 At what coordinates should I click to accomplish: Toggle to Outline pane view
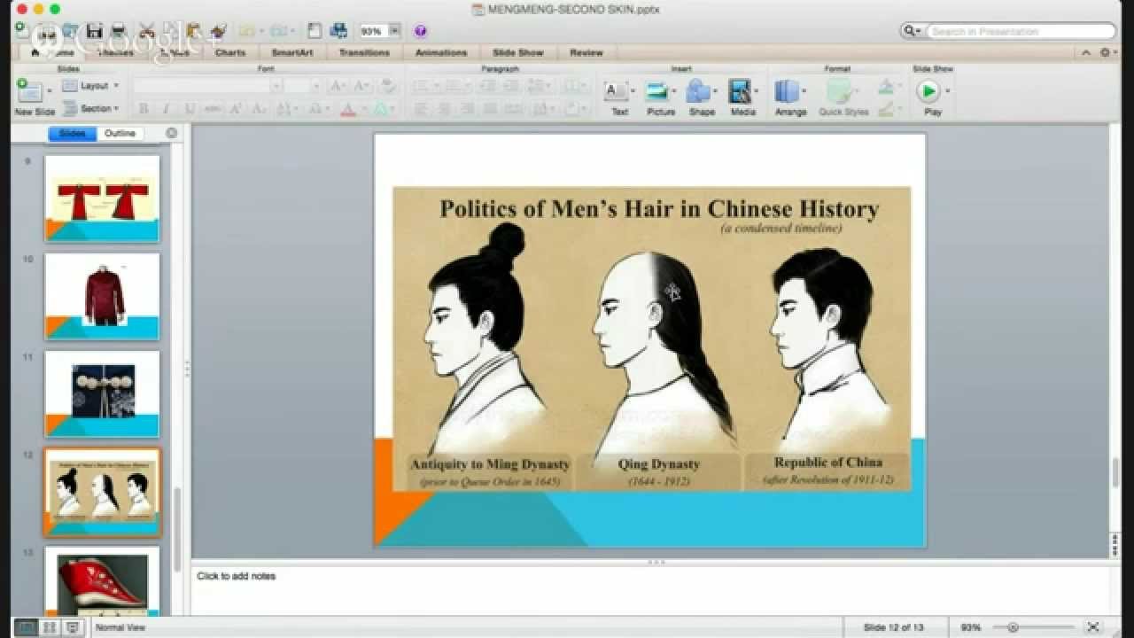coord(120,134)
